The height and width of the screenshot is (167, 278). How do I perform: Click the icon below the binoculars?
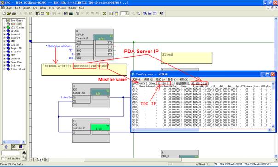[24, 157]
